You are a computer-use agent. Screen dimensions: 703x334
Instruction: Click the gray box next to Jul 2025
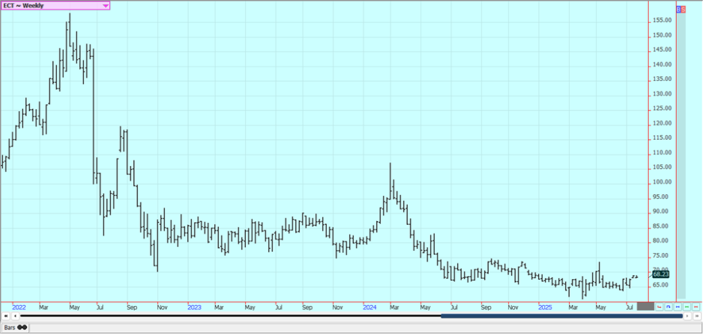click(x=645, y=307)
